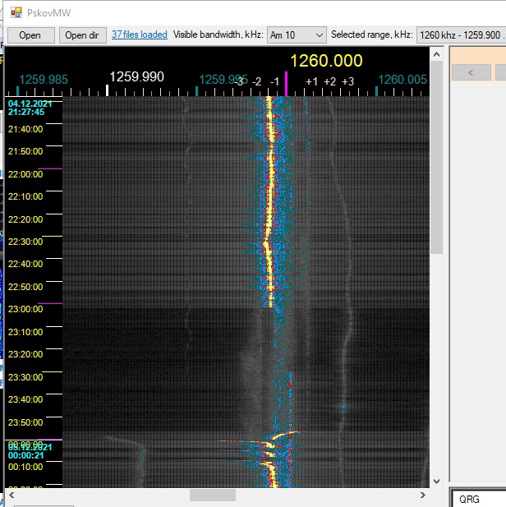This screenshot has width=506, height=507.
Task: Click the PskovMW window icon
Action: click(x=16, y=12)
